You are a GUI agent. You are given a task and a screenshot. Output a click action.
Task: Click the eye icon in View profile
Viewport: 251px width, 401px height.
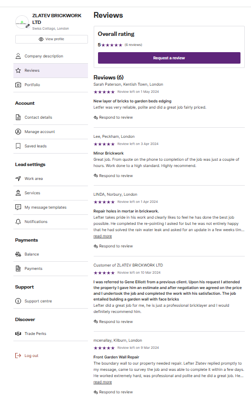[x=41, y=39]
